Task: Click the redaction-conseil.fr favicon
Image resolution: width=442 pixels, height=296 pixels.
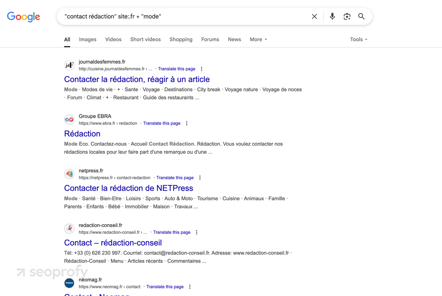Action: [x=69, y=229]
